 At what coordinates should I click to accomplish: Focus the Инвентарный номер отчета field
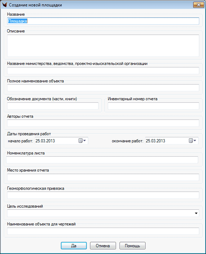point(153,106)
